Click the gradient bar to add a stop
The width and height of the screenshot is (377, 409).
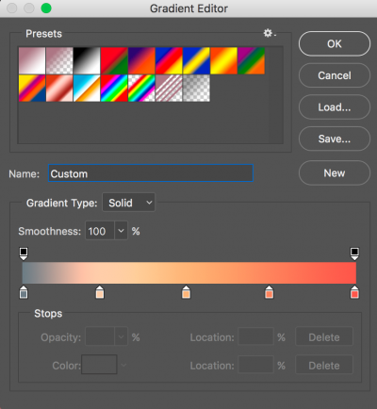point(189,273)
